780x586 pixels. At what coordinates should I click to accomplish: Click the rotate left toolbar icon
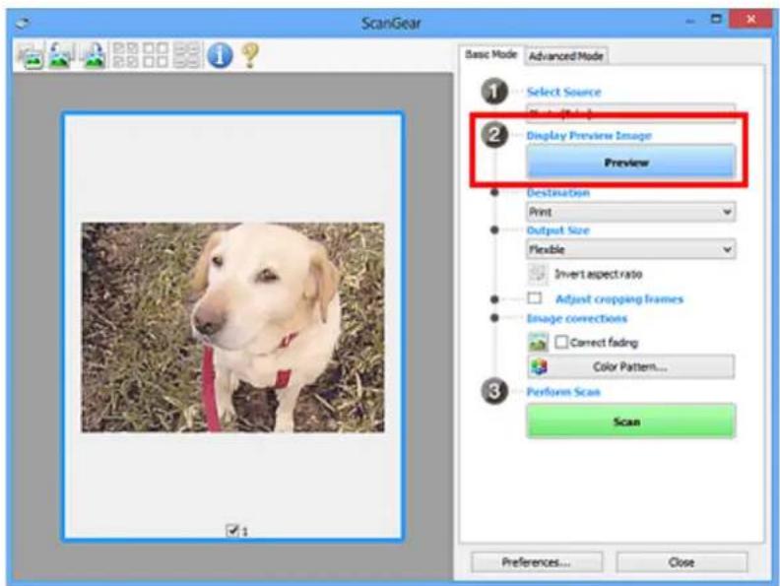(x=61, y=56)
